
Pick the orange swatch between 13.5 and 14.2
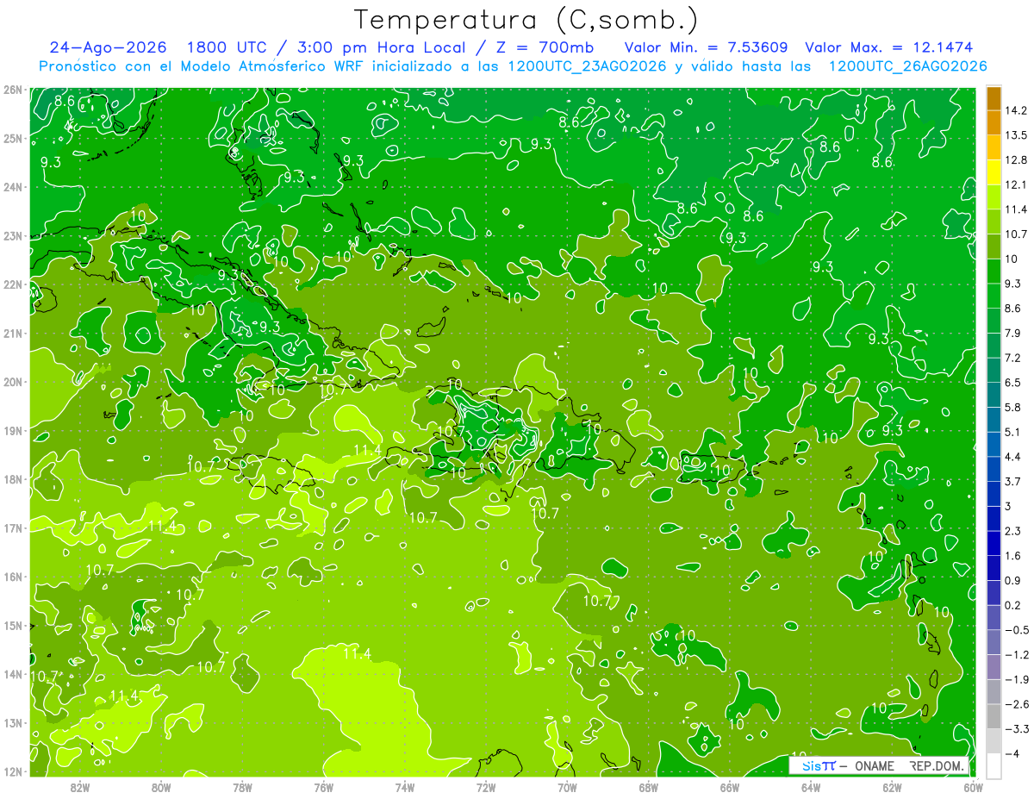[994, 122]
